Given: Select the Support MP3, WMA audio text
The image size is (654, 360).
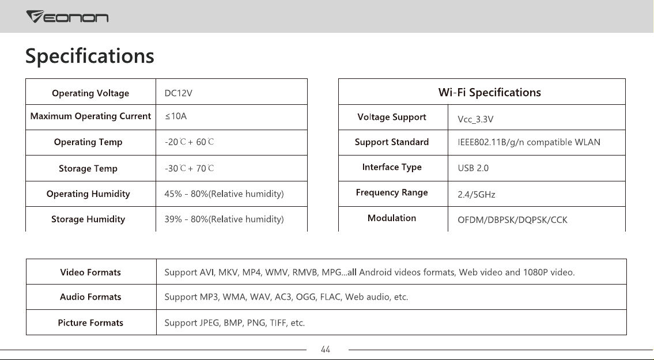Looking at the screenshot, I should 286,297.
